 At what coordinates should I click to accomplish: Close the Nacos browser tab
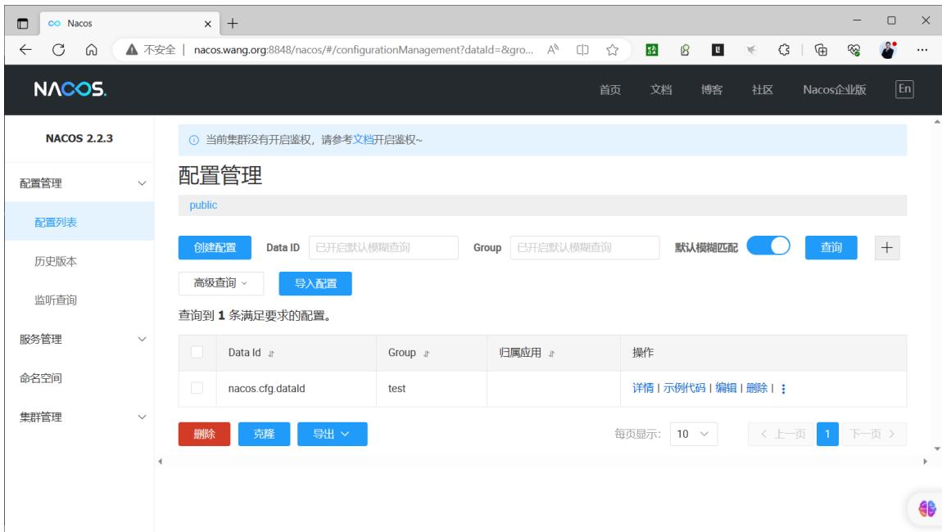(x=208, y=24)
